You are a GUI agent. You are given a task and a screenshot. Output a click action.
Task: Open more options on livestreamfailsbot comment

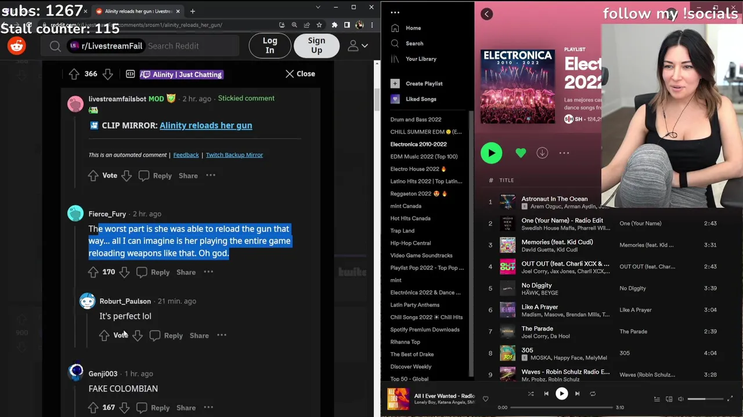pos(211,175)
